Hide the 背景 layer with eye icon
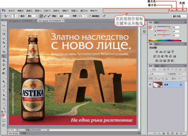The height and width of the screenshot is (136, 188). [x=150, y=85]
